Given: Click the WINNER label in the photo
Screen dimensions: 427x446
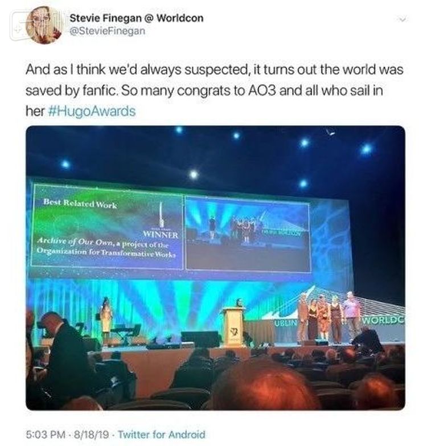Looking at the screenshot, I should click(161, 235).
